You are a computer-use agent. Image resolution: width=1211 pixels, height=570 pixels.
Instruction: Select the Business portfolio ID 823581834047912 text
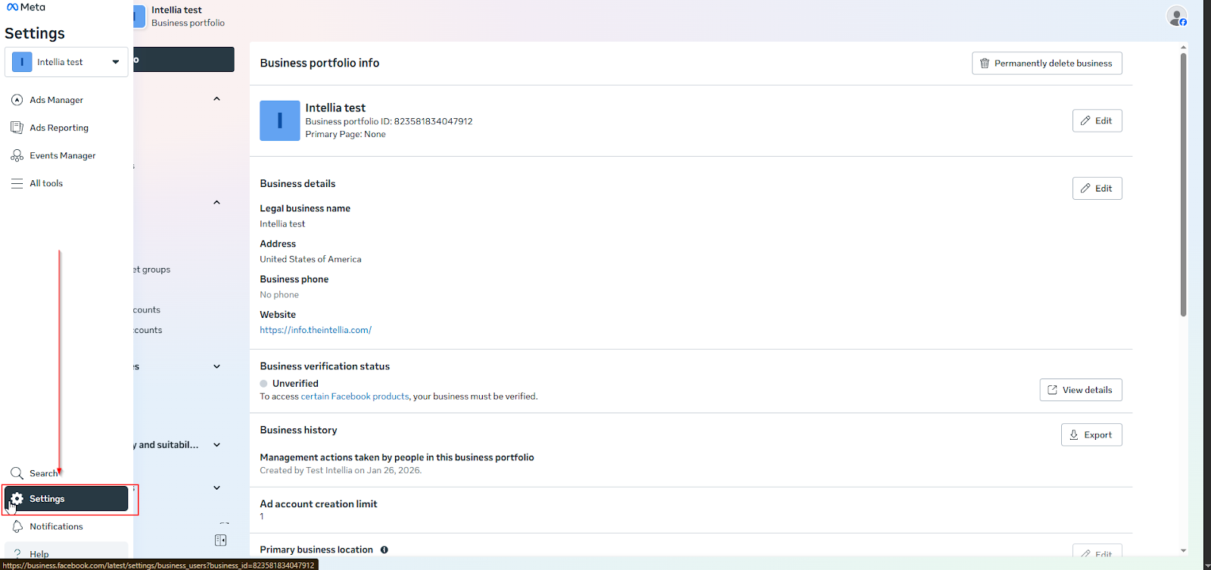(x=389, y=121)
